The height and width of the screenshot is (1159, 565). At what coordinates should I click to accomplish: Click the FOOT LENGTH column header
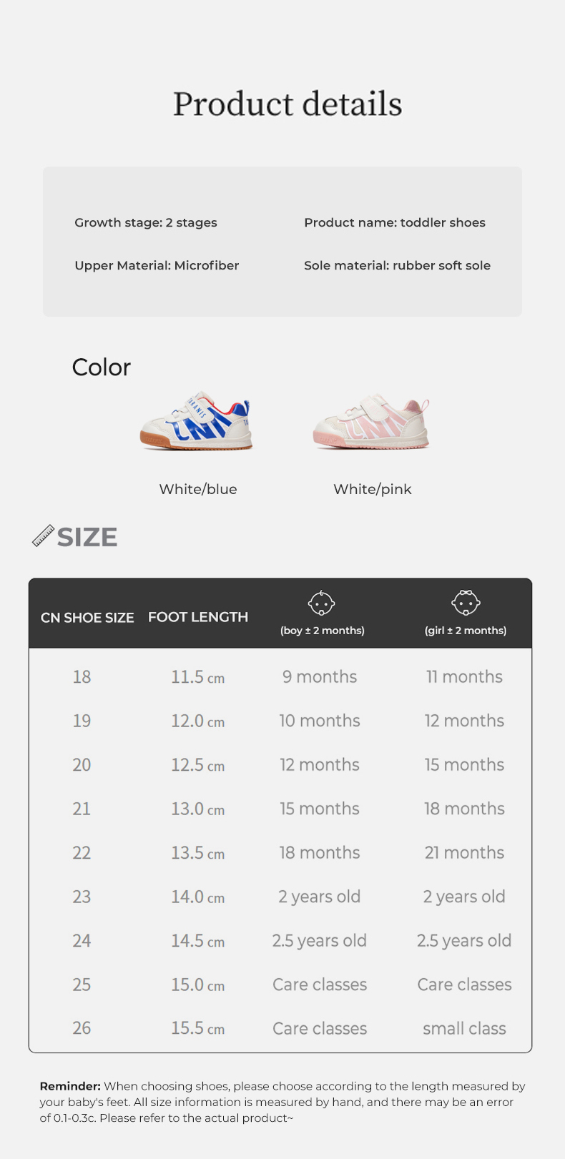[x=198, y=616]
